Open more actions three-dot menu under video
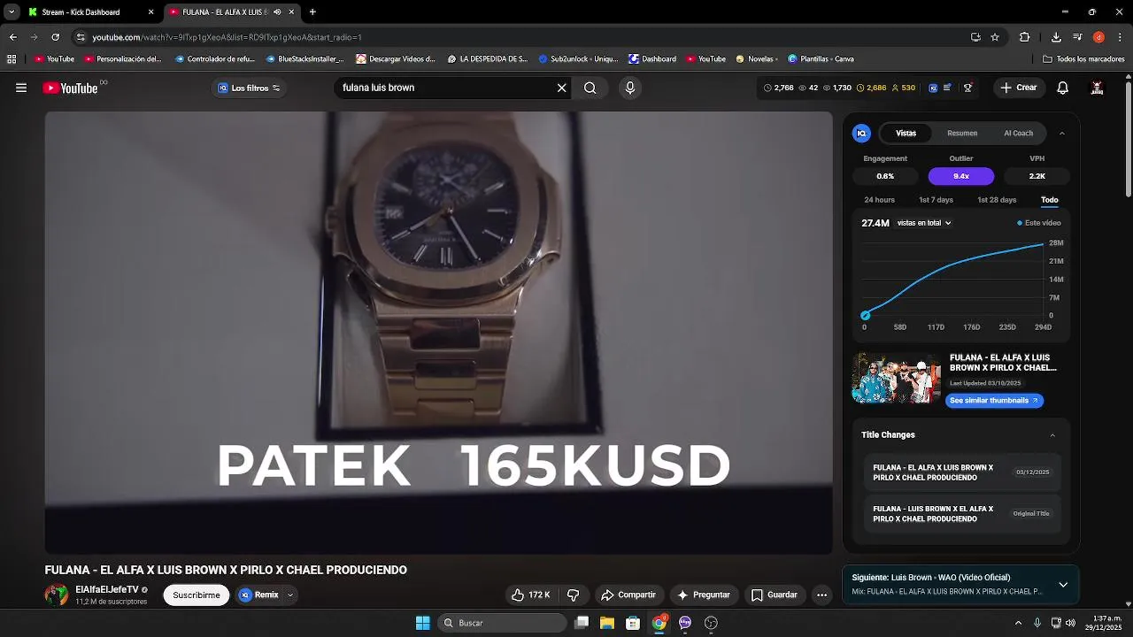This screenshot has height=637, width=1133. pos(821,595)
